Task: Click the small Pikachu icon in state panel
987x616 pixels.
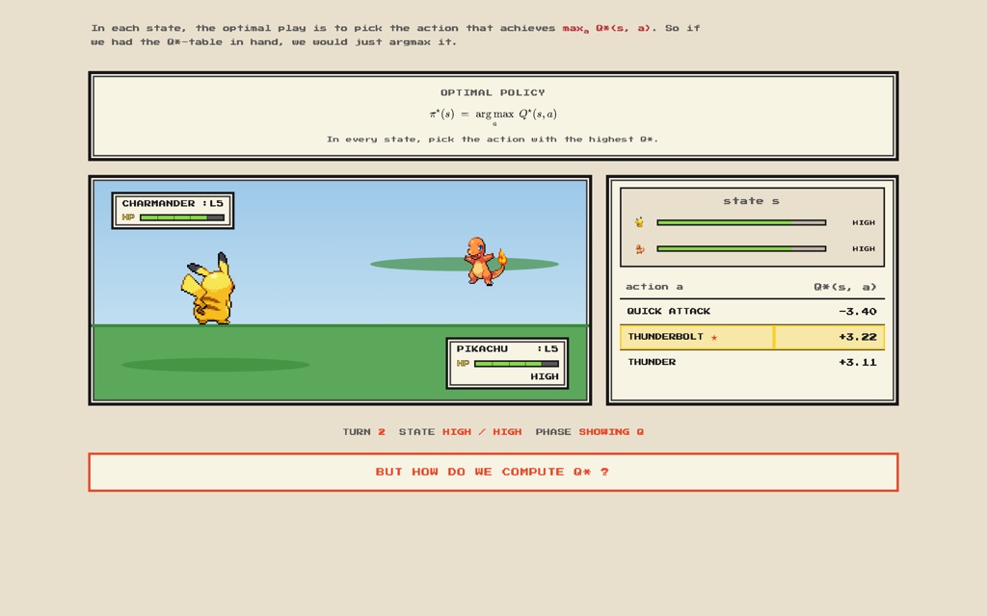Action: pyautogui.click(x=639, y=222)
